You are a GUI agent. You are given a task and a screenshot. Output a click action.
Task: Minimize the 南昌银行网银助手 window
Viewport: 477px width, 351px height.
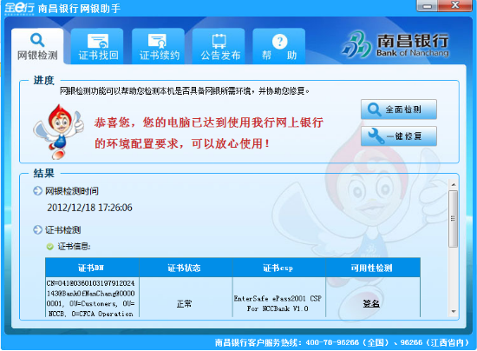[428, 6]
